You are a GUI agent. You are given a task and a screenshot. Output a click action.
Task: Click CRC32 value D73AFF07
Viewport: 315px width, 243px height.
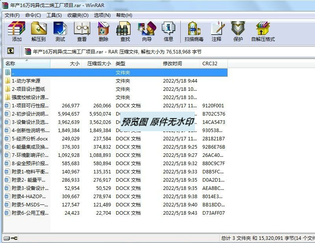click(x=213, y=213)
